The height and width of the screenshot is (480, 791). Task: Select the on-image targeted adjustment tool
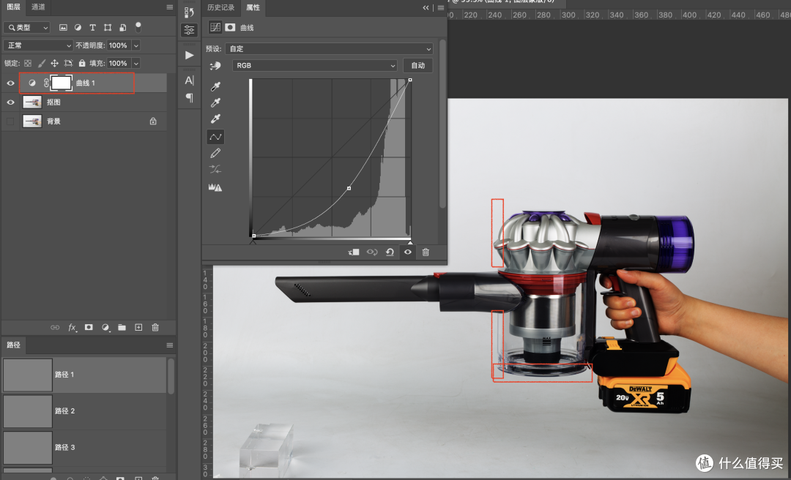(x=215, y=66)
